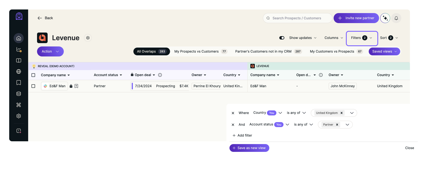Select My Prospects vs Customers tab

201,51
